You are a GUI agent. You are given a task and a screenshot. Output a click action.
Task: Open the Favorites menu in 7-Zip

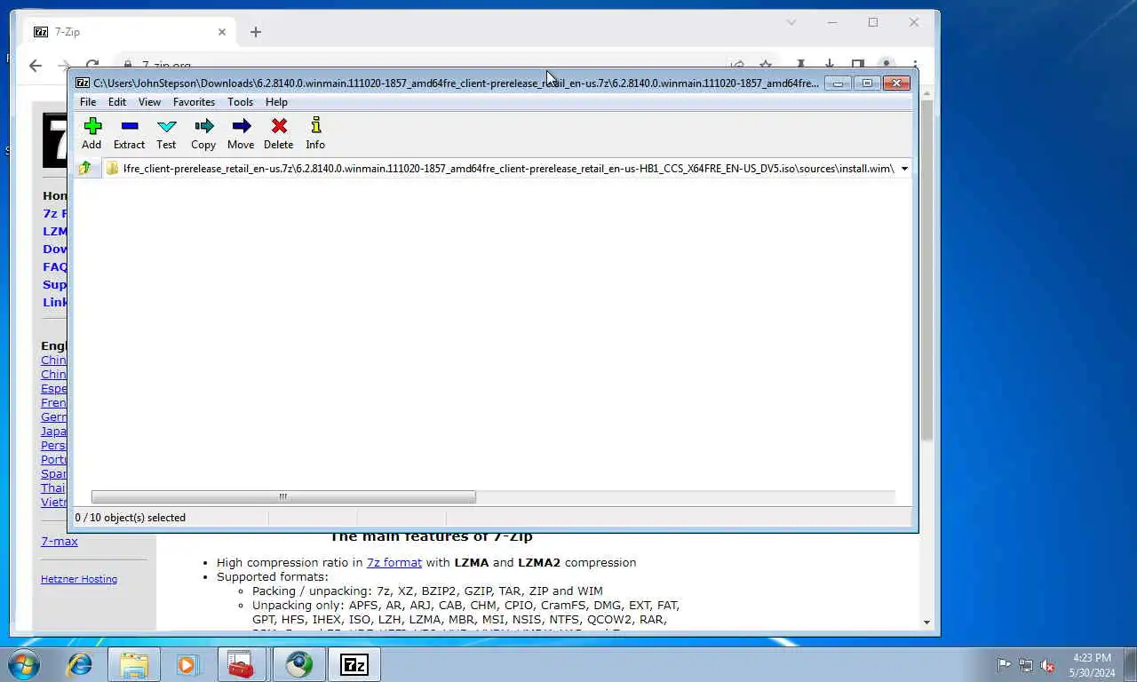tap(194, 102)
